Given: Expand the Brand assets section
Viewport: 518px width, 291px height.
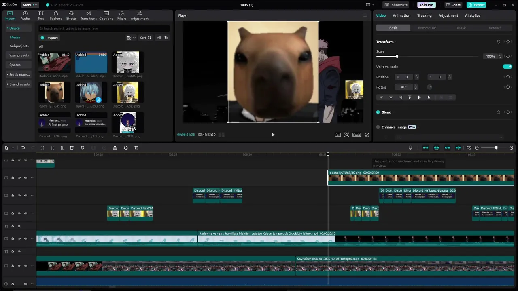Looking at the screenshot, I should point(19,84).
